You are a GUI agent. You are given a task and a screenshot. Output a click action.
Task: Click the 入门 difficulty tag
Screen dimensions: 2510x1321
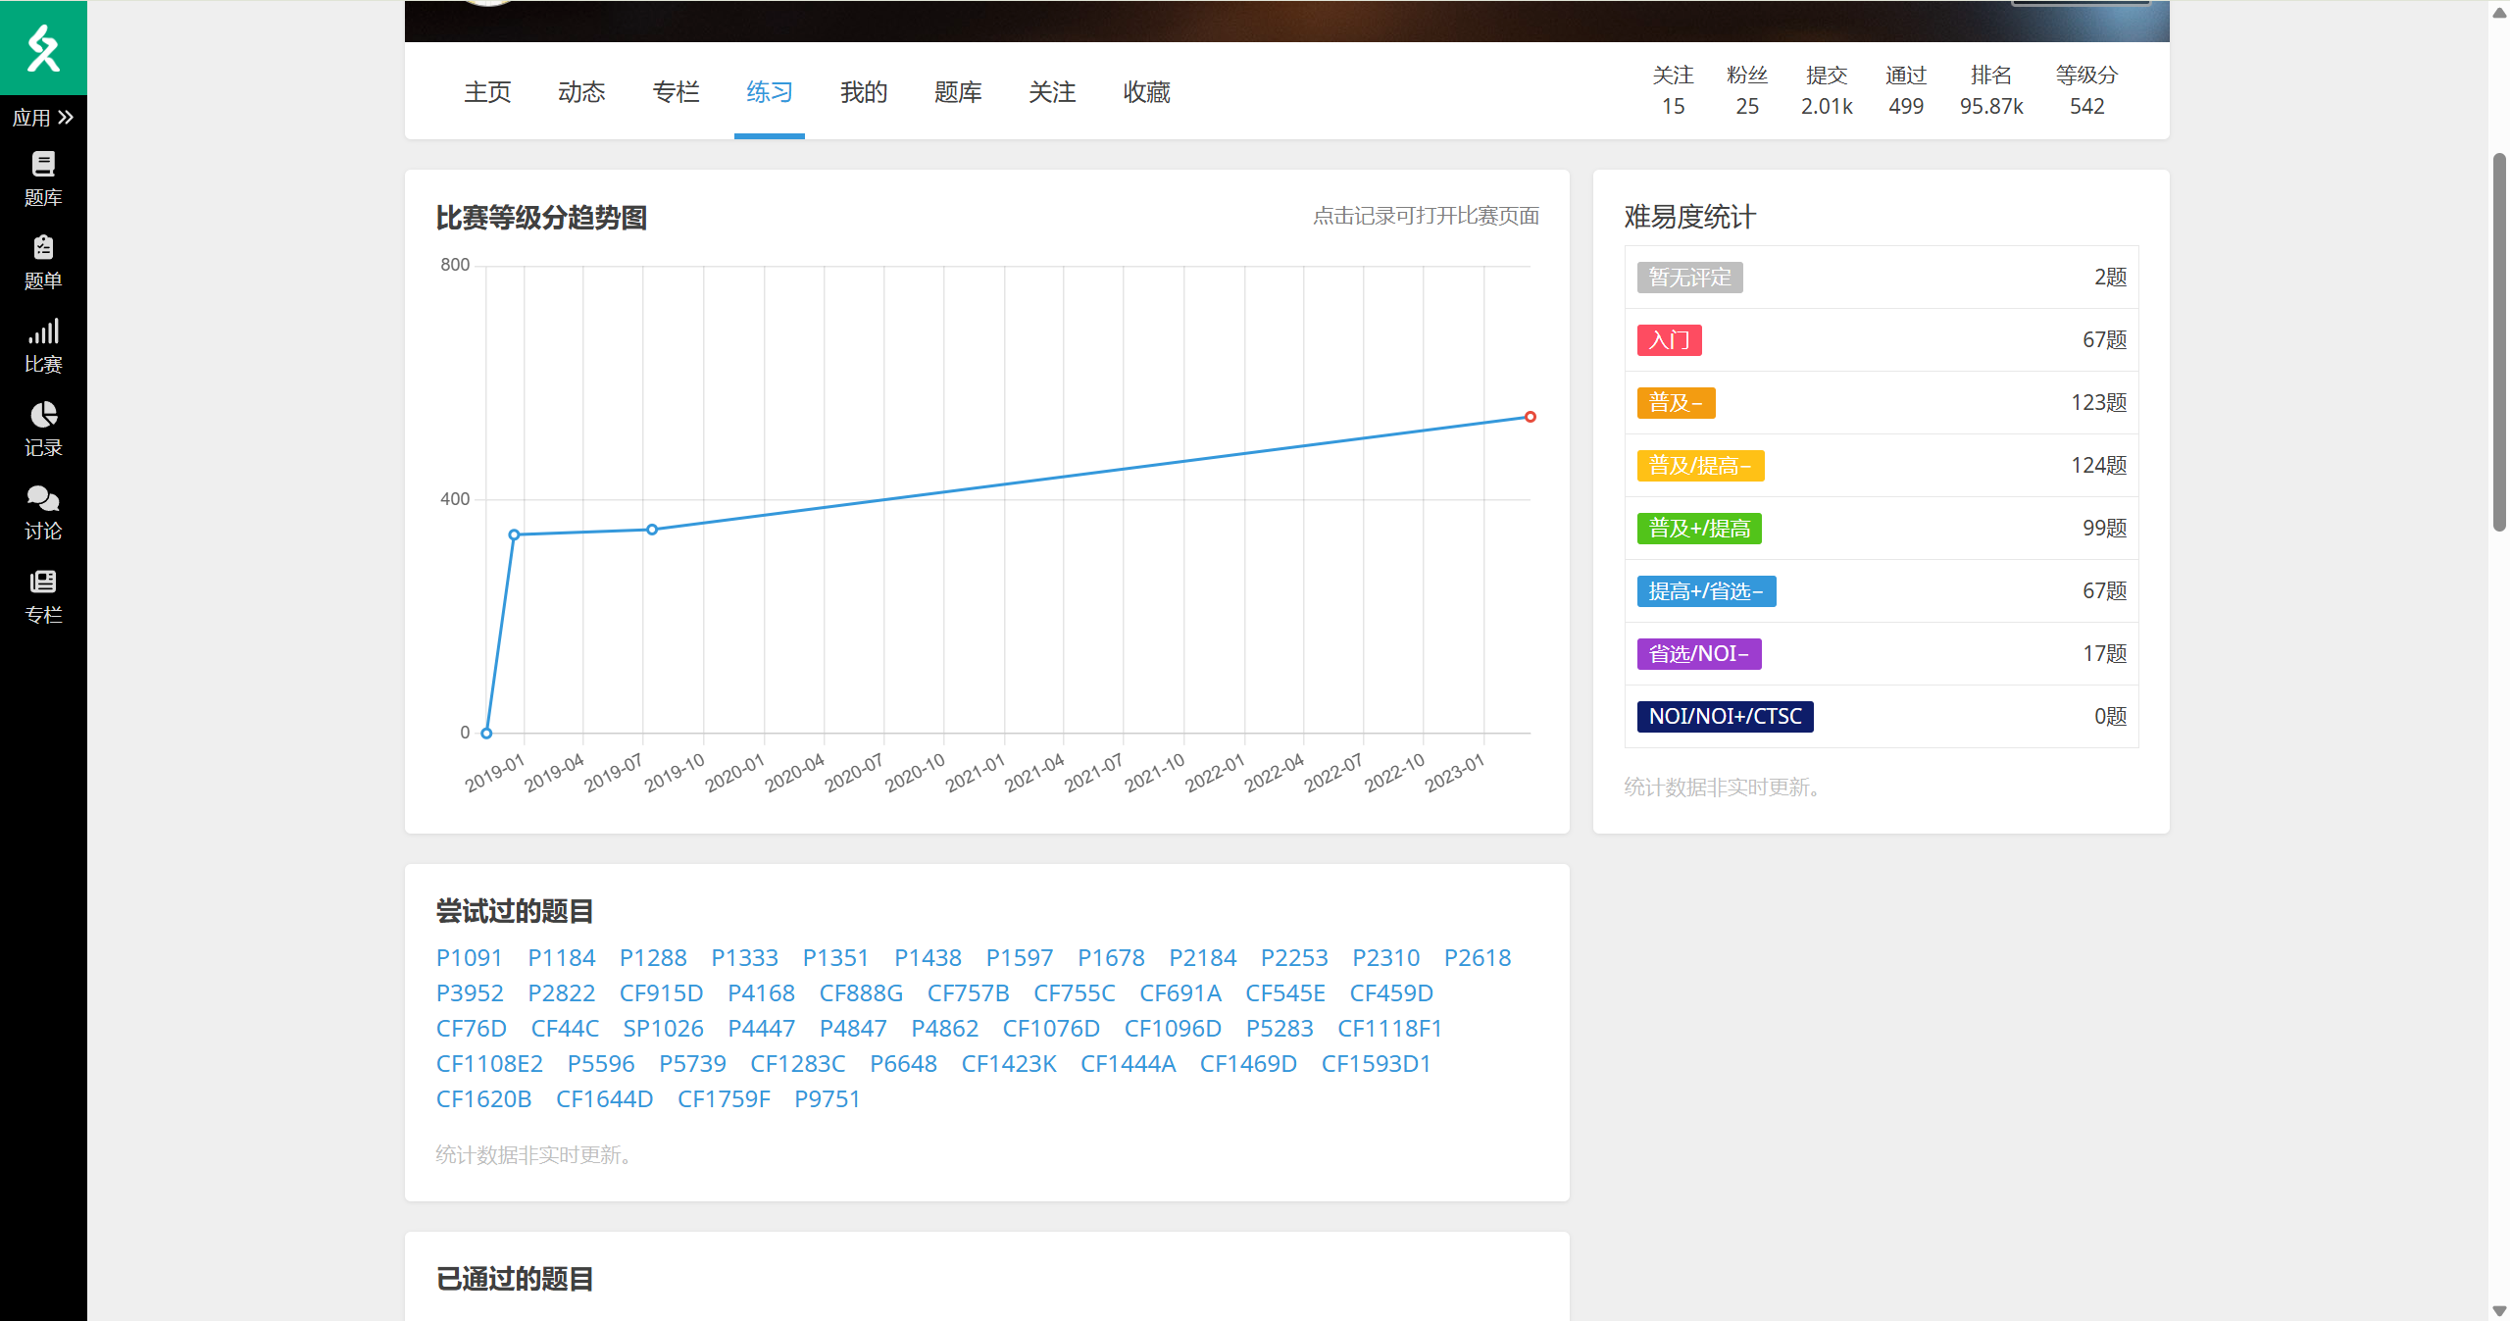[1669, 340]
